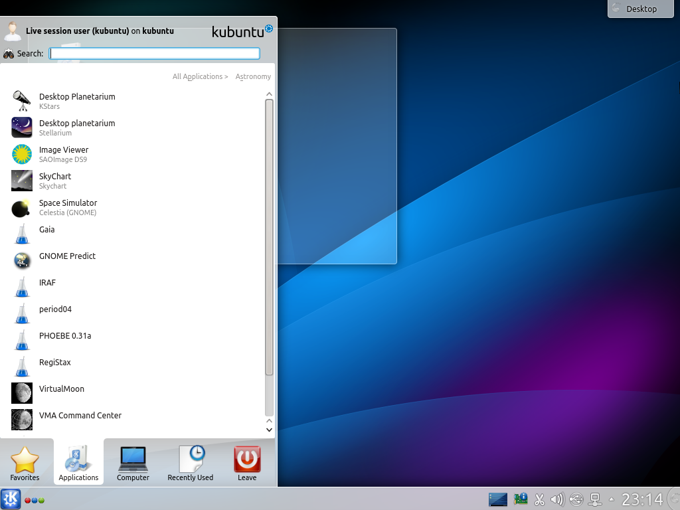This screenshot has height=510, width=680.
Task: Launch Celestia Space Simulator icon
Action: coord(22,207)
